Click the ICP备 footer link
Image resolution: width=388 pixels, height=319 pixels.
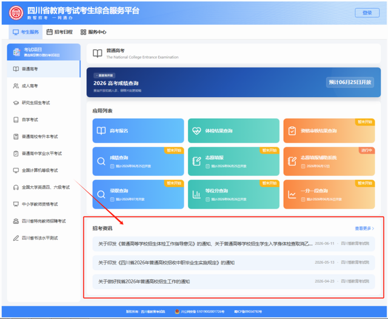pos(248,312)
